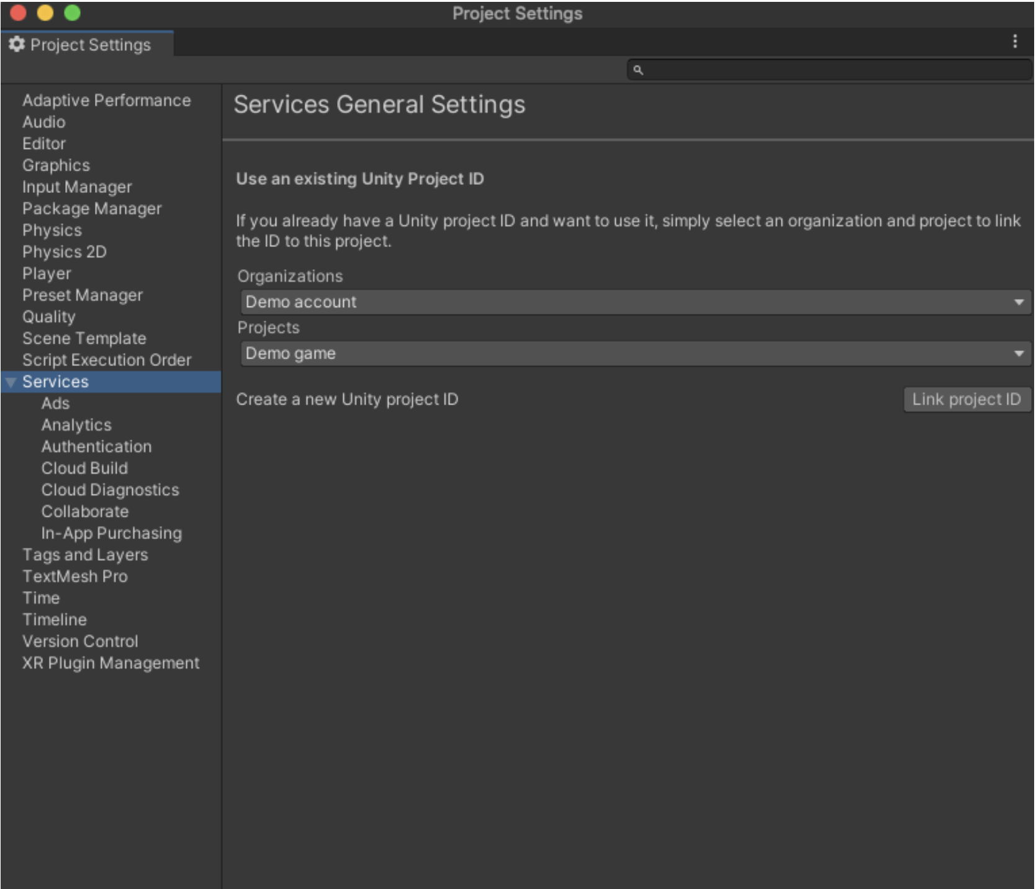Open the Organizations dropdown

point(634,302)
